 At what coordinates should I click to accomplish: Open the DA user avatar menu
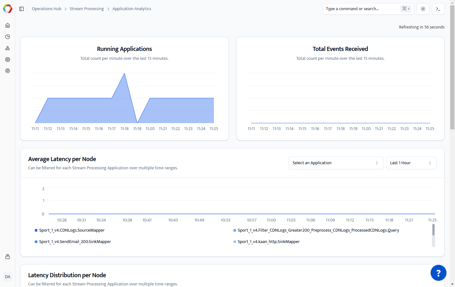[x=8, y=277]
